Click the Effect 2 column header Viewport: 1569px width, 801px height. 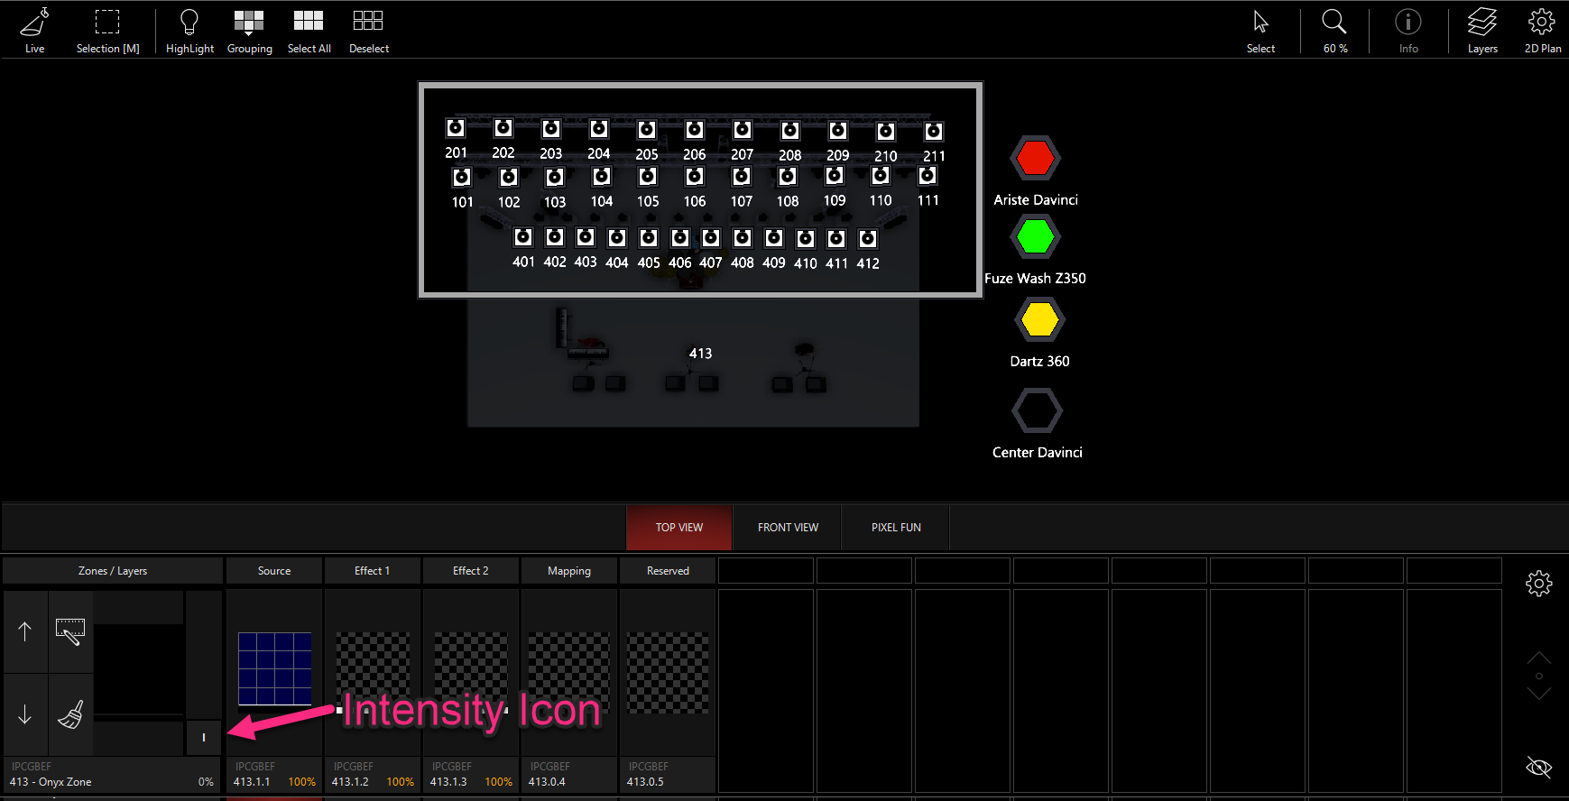pos(470,571)
